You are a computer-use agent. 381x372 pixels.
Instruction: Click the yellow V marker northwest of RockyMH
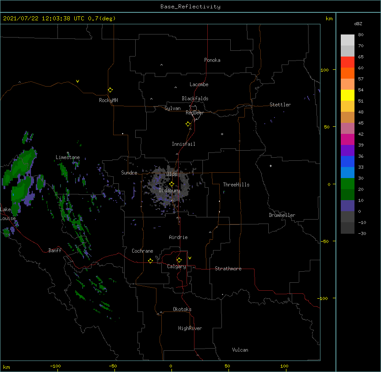pos(77,81)
